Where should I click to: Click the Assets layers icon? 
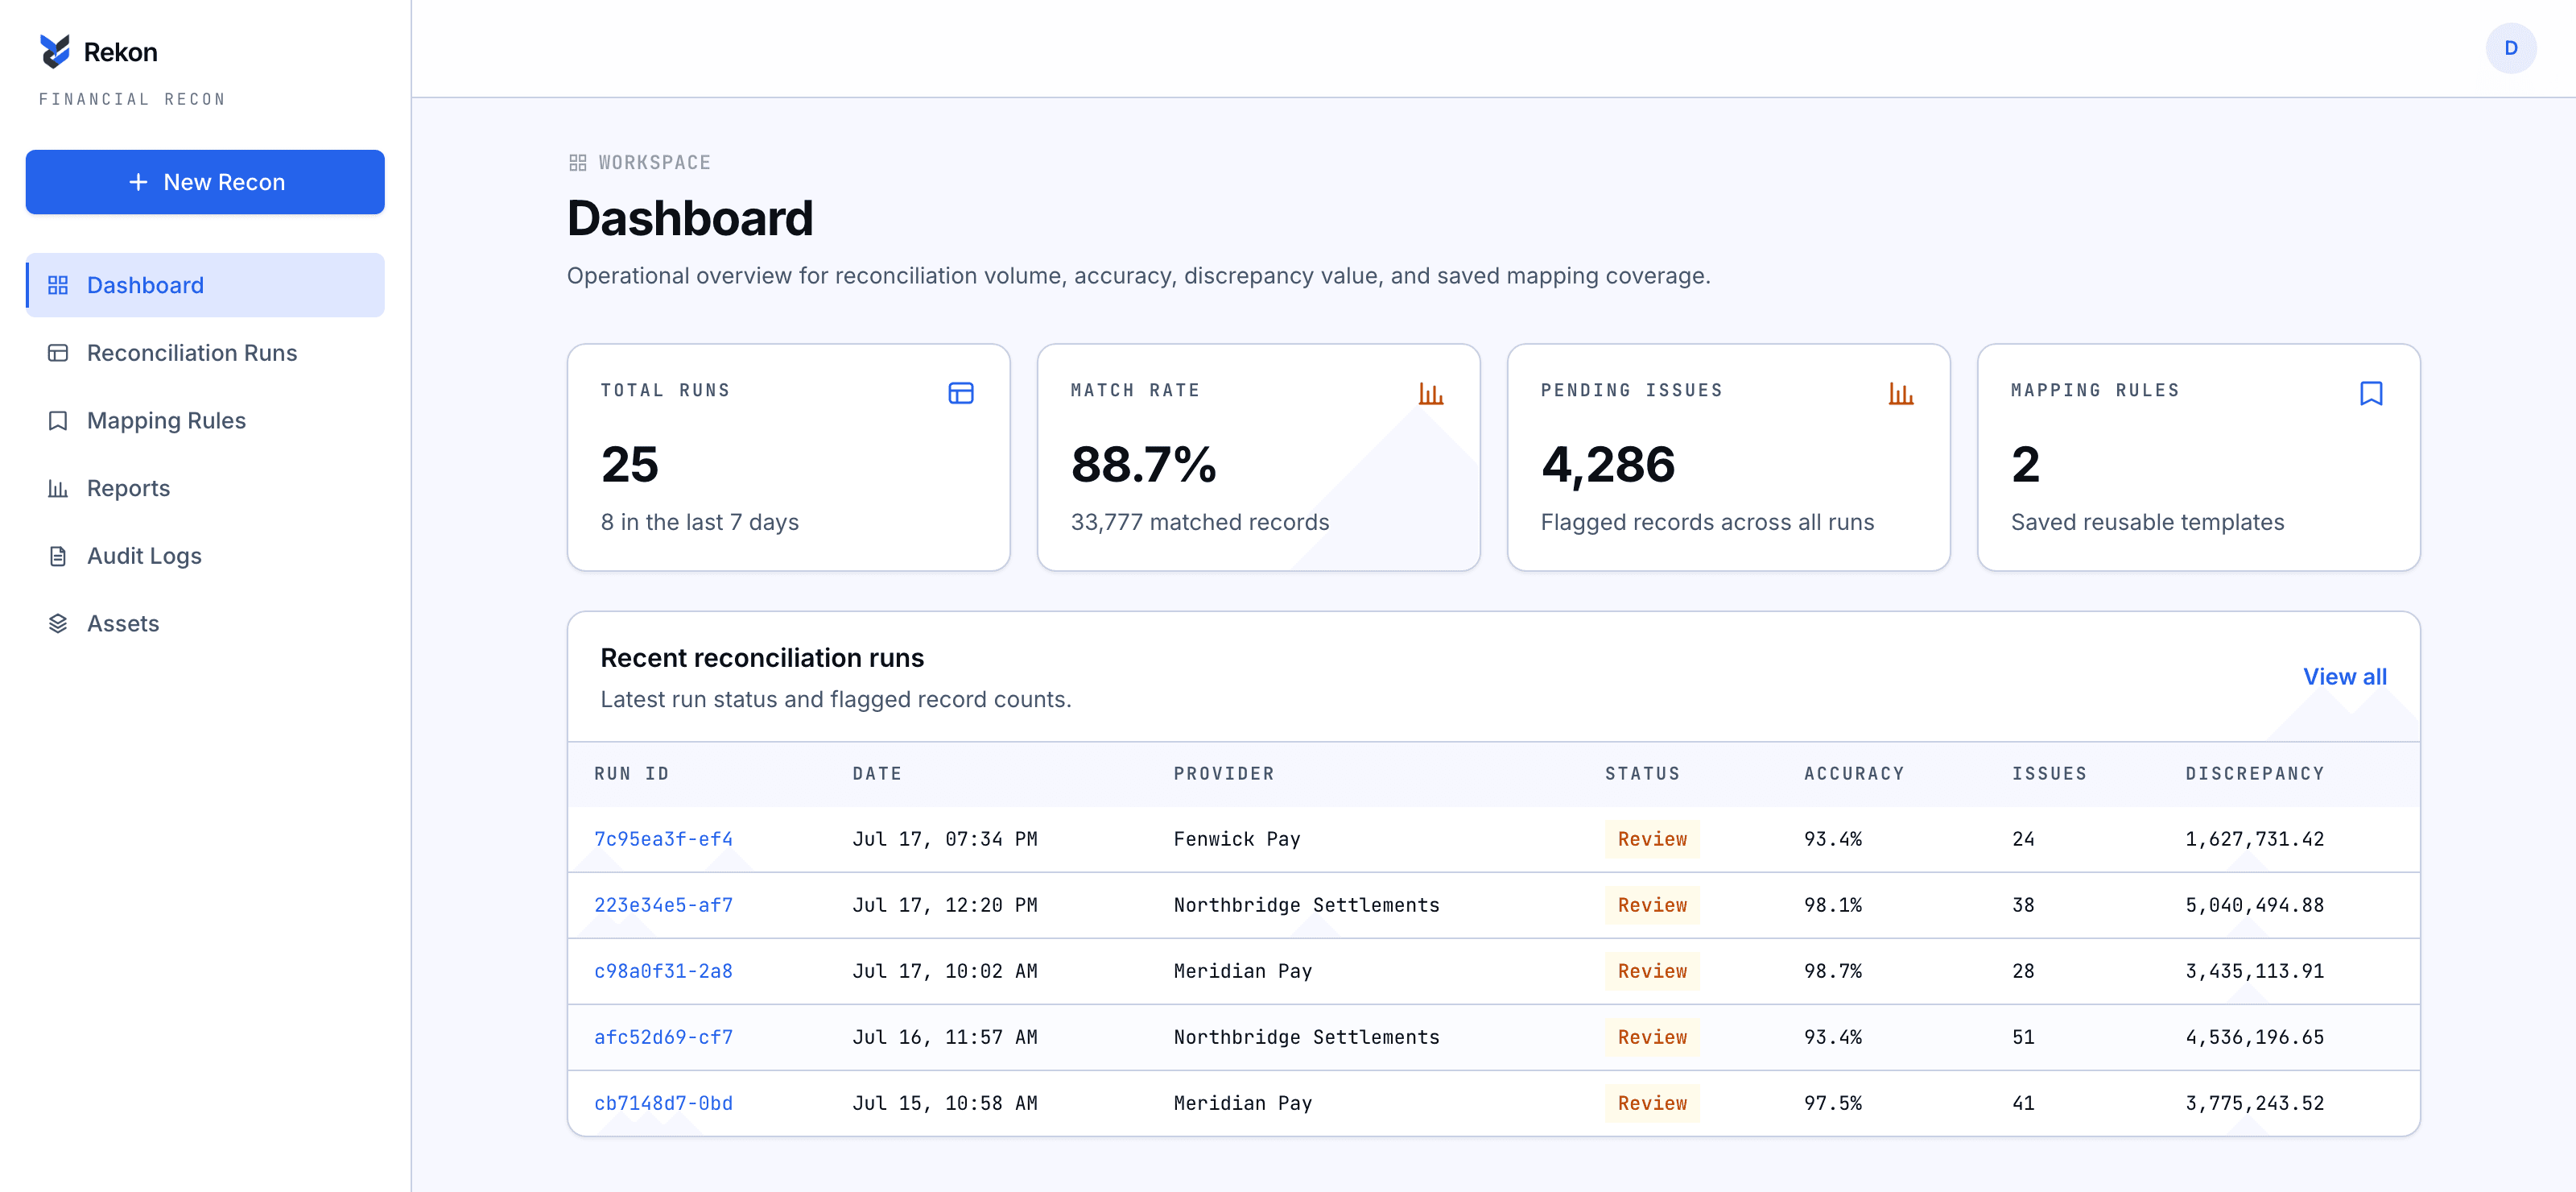click(x=58, y=623)
